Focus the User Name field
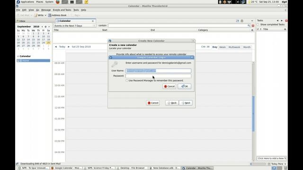The width and height of the screenshot is (303, 170). tap(158, 71)
